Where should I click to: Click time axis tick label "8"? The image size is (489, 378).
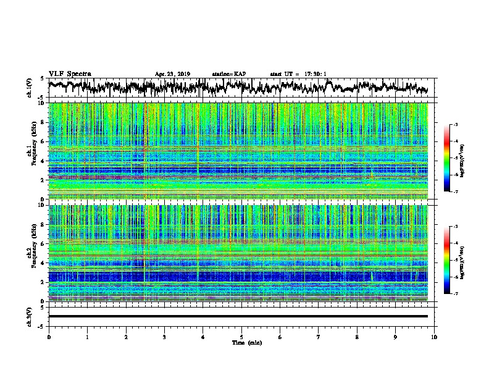coord(357,337)
